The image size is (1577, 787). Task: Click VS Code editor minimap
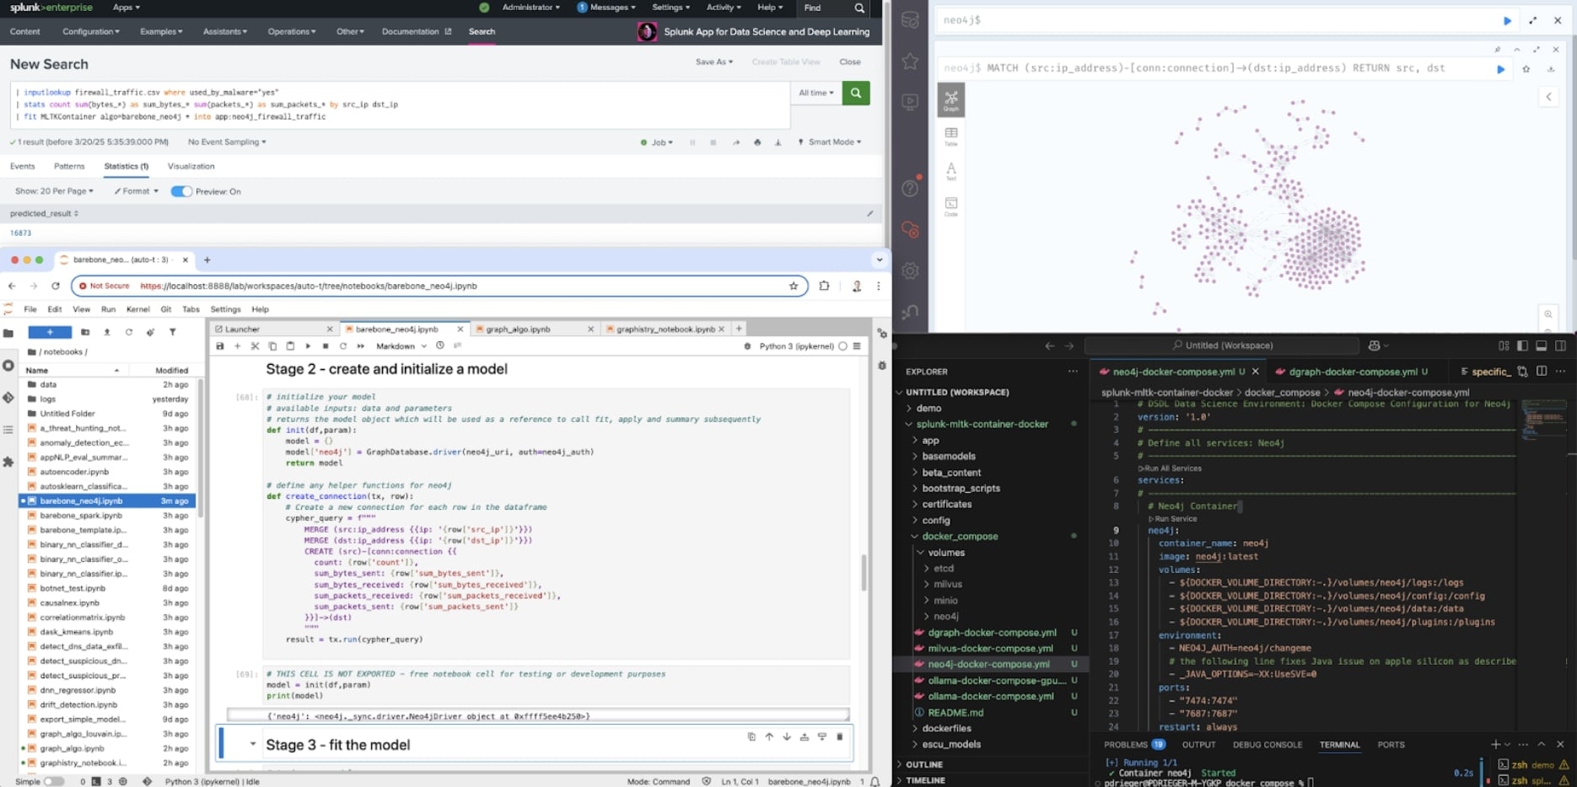pos(1543,421)
